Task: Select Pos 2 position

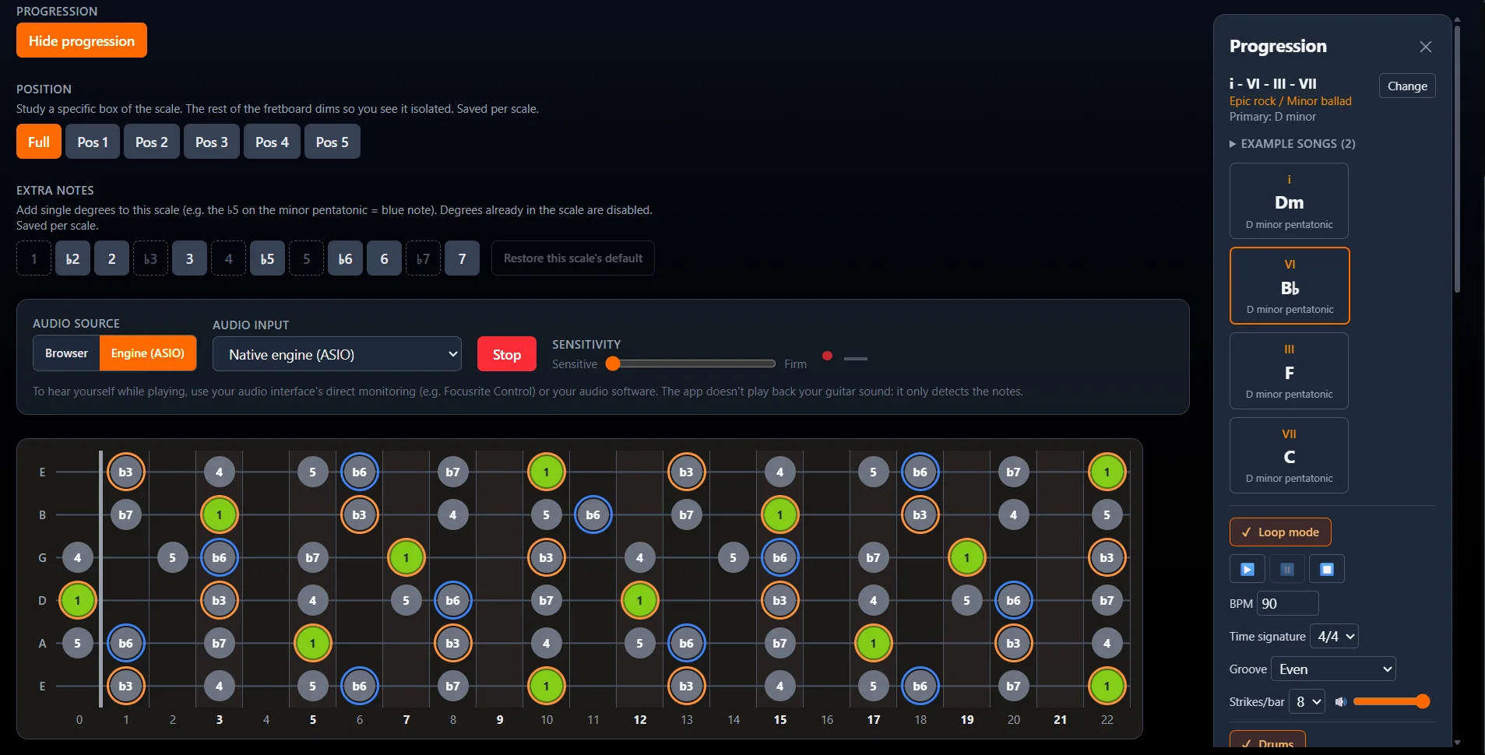Action: (x=152, y=142)
